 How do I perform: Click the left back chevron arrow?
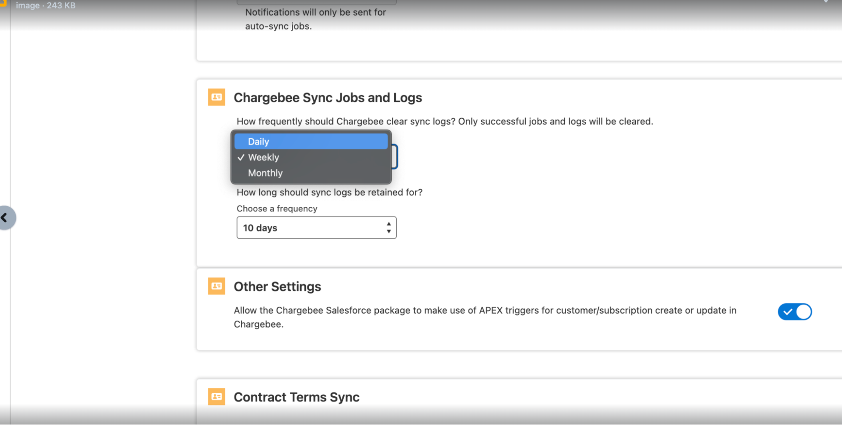(x=5, y=218)
